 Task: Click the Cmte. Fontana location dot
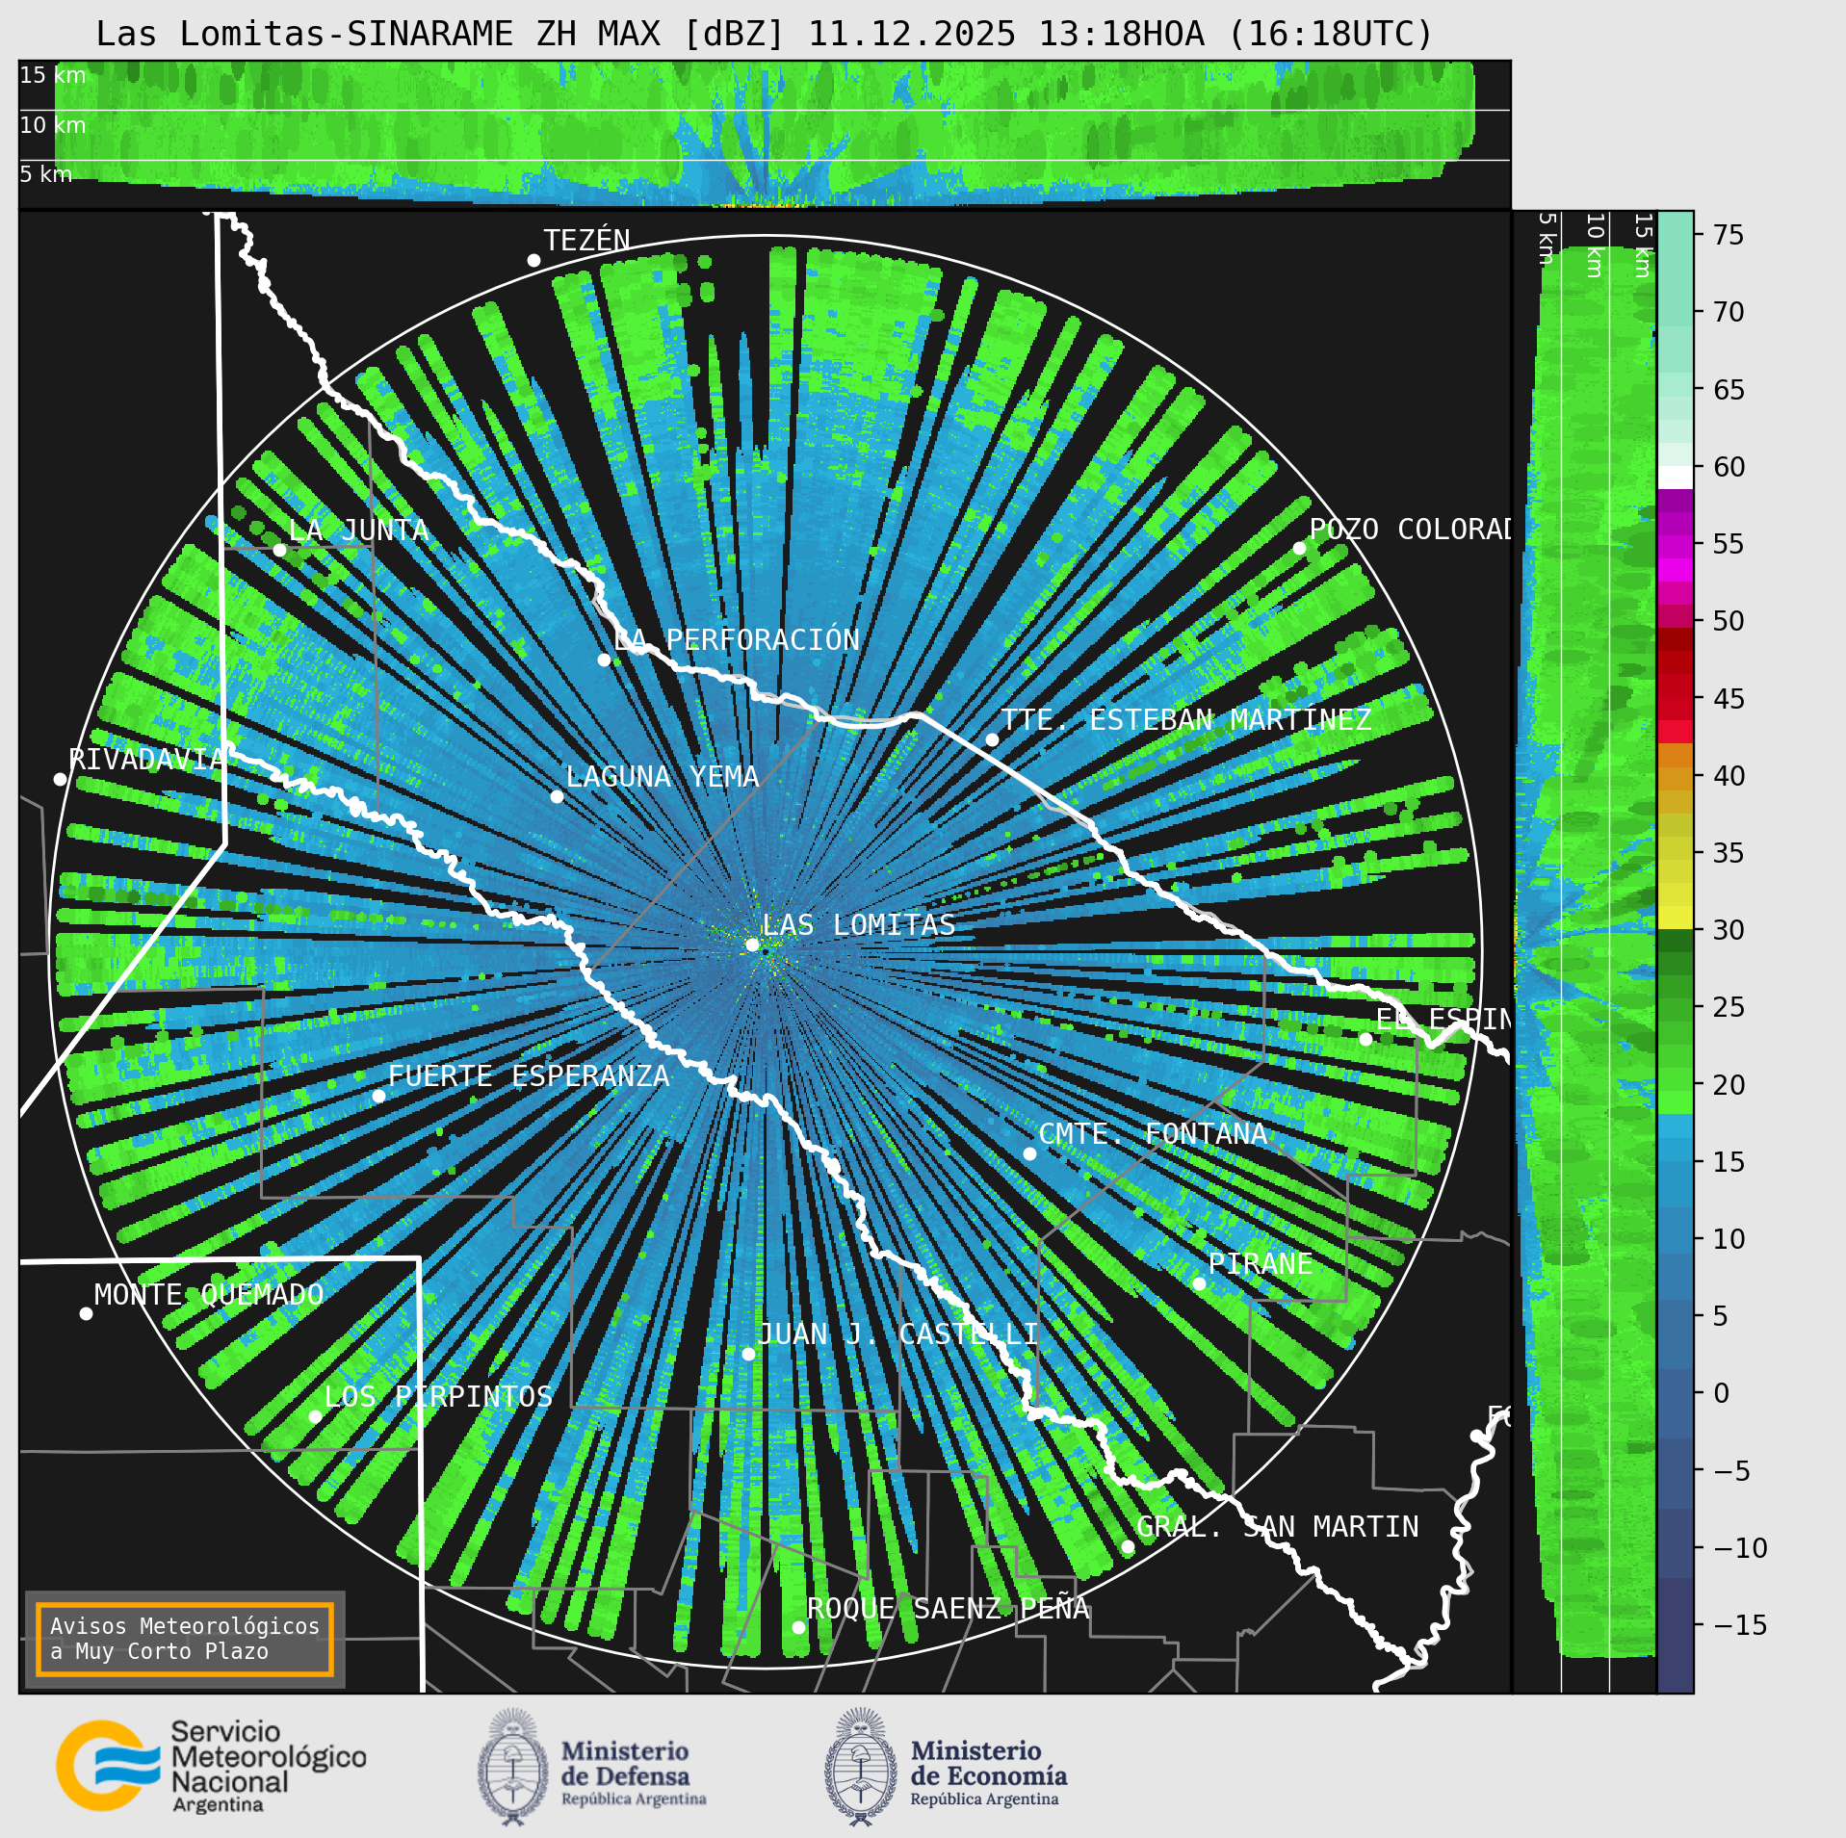point(1029,1153)
